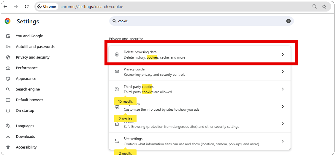Go to Privacy and security section
This screenshot has width=336, height=158.
pyautogui.click(x=33, y=57)
